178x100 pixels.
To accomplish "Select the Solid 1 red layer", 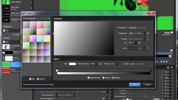I will pyautogui.click(x=11, y=70).
